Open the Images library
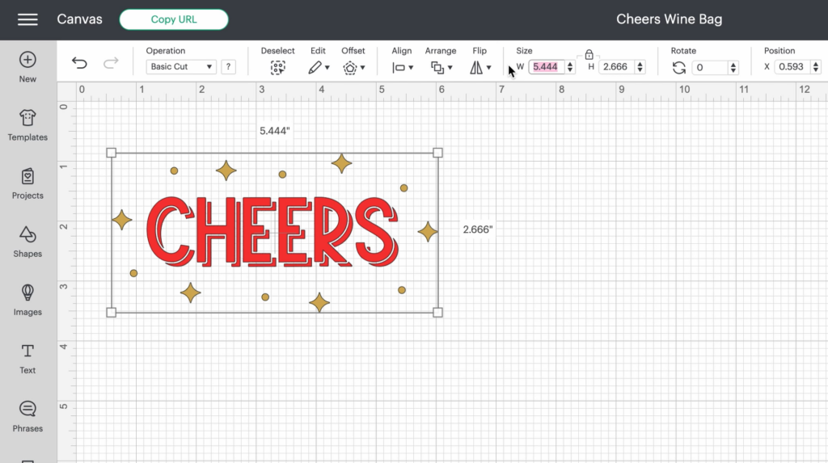The width and height of the screenshot is (828, 463). 27,300
